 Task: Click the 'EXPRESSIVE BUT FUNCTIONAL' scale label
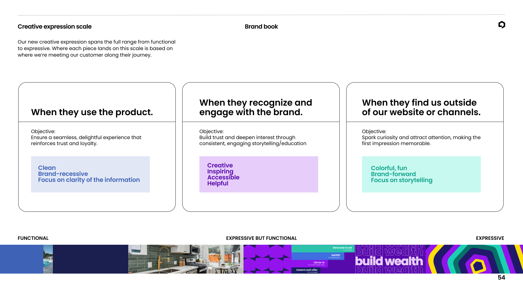point(261,238)
